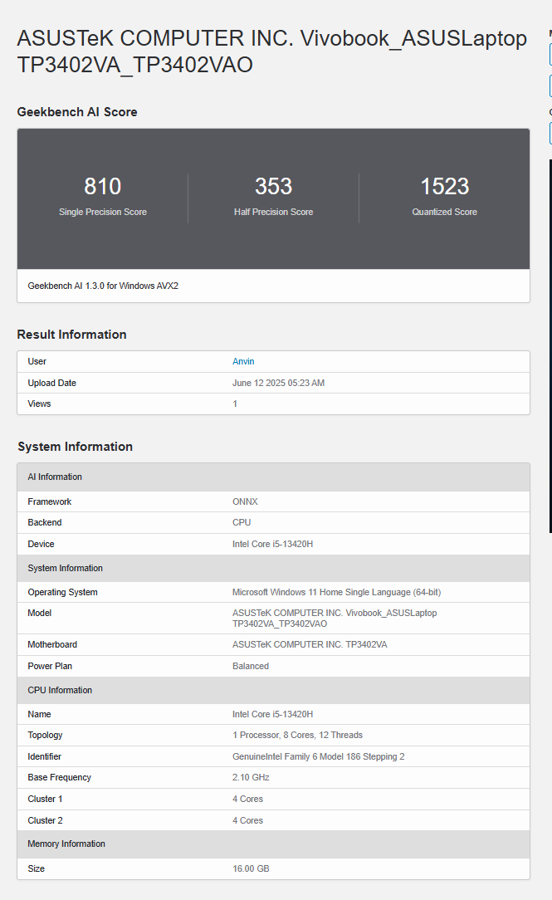
Task: Select 'GenuineIntel Family 6 Model 186 Stepping 2'
Action: click(x=319, y=756)
